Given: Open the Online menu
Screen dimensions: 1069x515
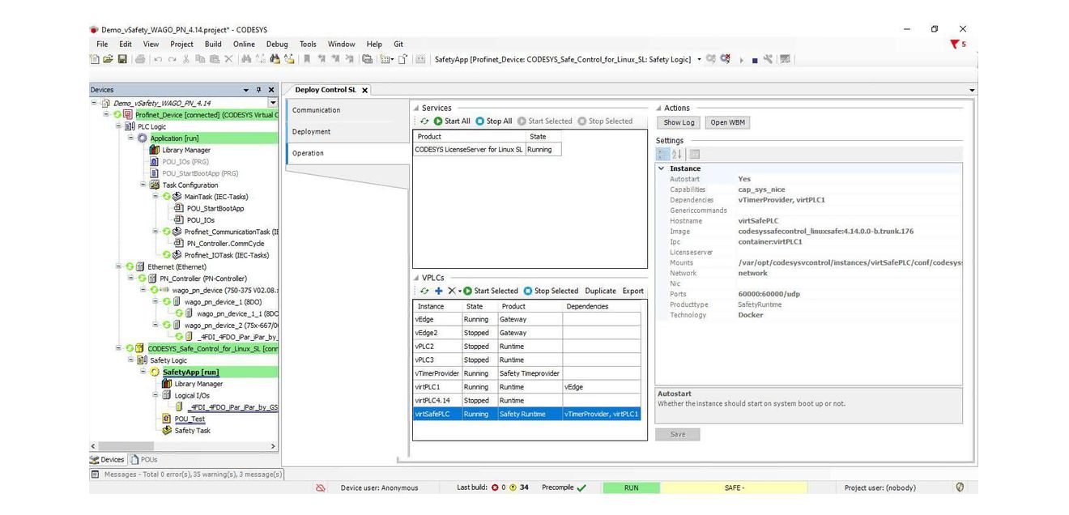Looking at the screenshot, I should tap(244, 45).
